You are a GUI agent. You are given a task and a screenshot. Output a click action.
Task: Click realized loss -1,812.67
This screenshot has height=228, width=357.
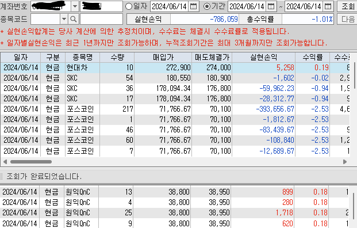[278, 120]
